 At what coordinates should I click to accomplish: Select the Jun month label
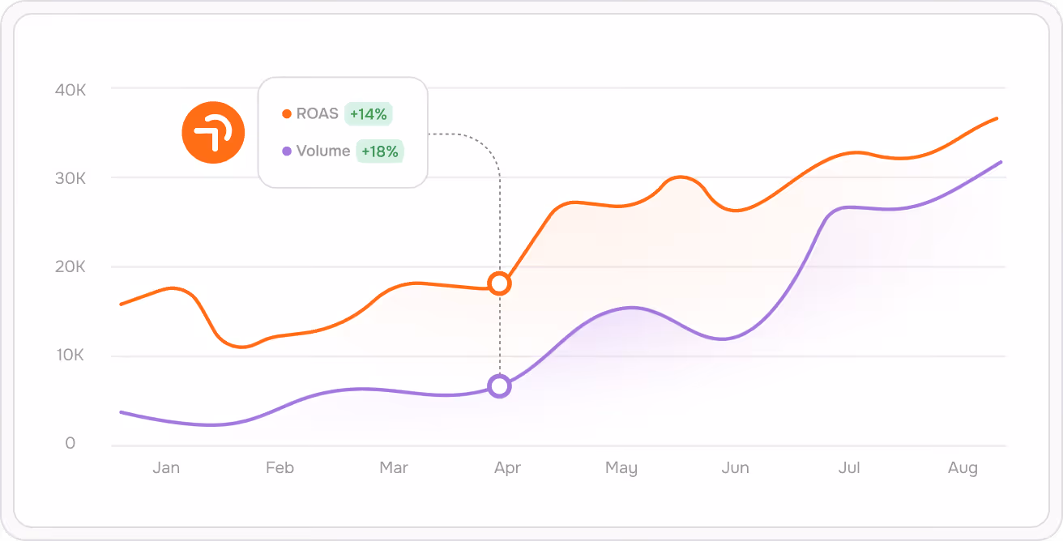point(735,467)
